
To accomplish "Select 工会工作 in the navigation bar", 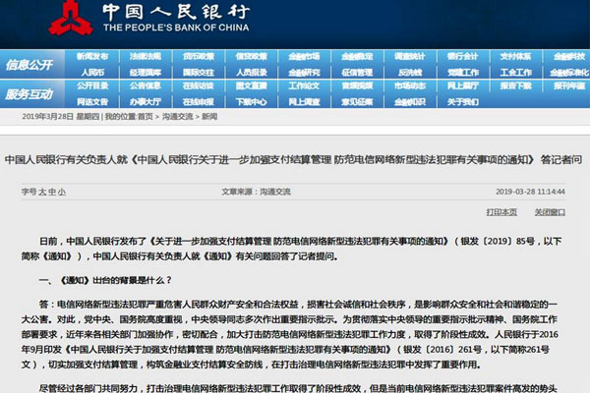I will coord(516,72).
